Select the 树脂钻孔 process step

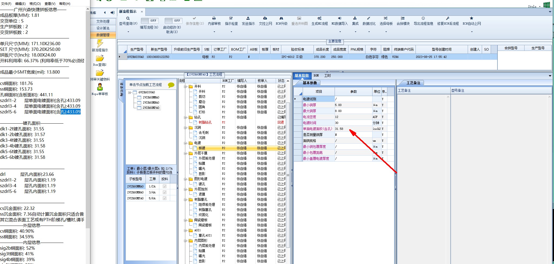(205, 122)
